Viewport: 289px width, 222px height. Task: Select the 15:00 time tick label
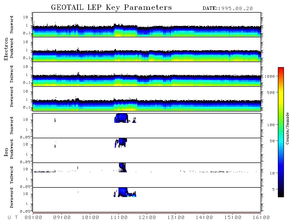point(233,218)
